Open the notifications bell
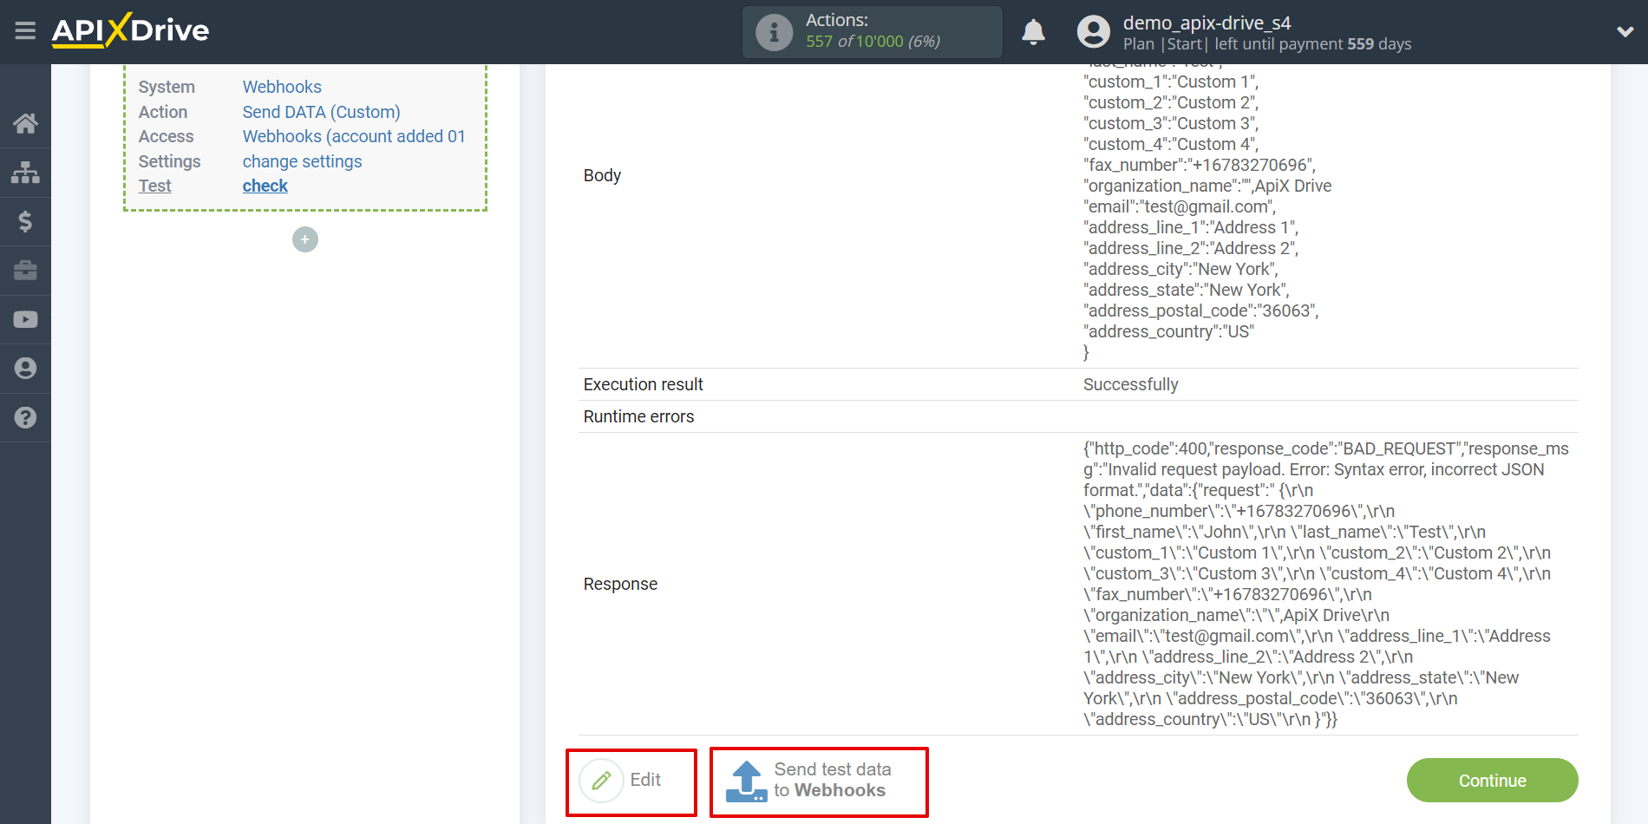The image size is (1648, 824). click(x=1033, y=32)
